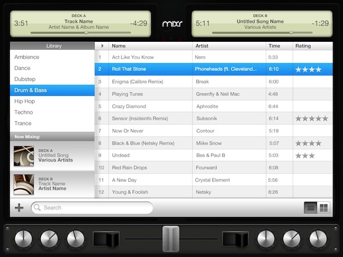
Task: Select track Crazy Diamond
Action: 214,106
